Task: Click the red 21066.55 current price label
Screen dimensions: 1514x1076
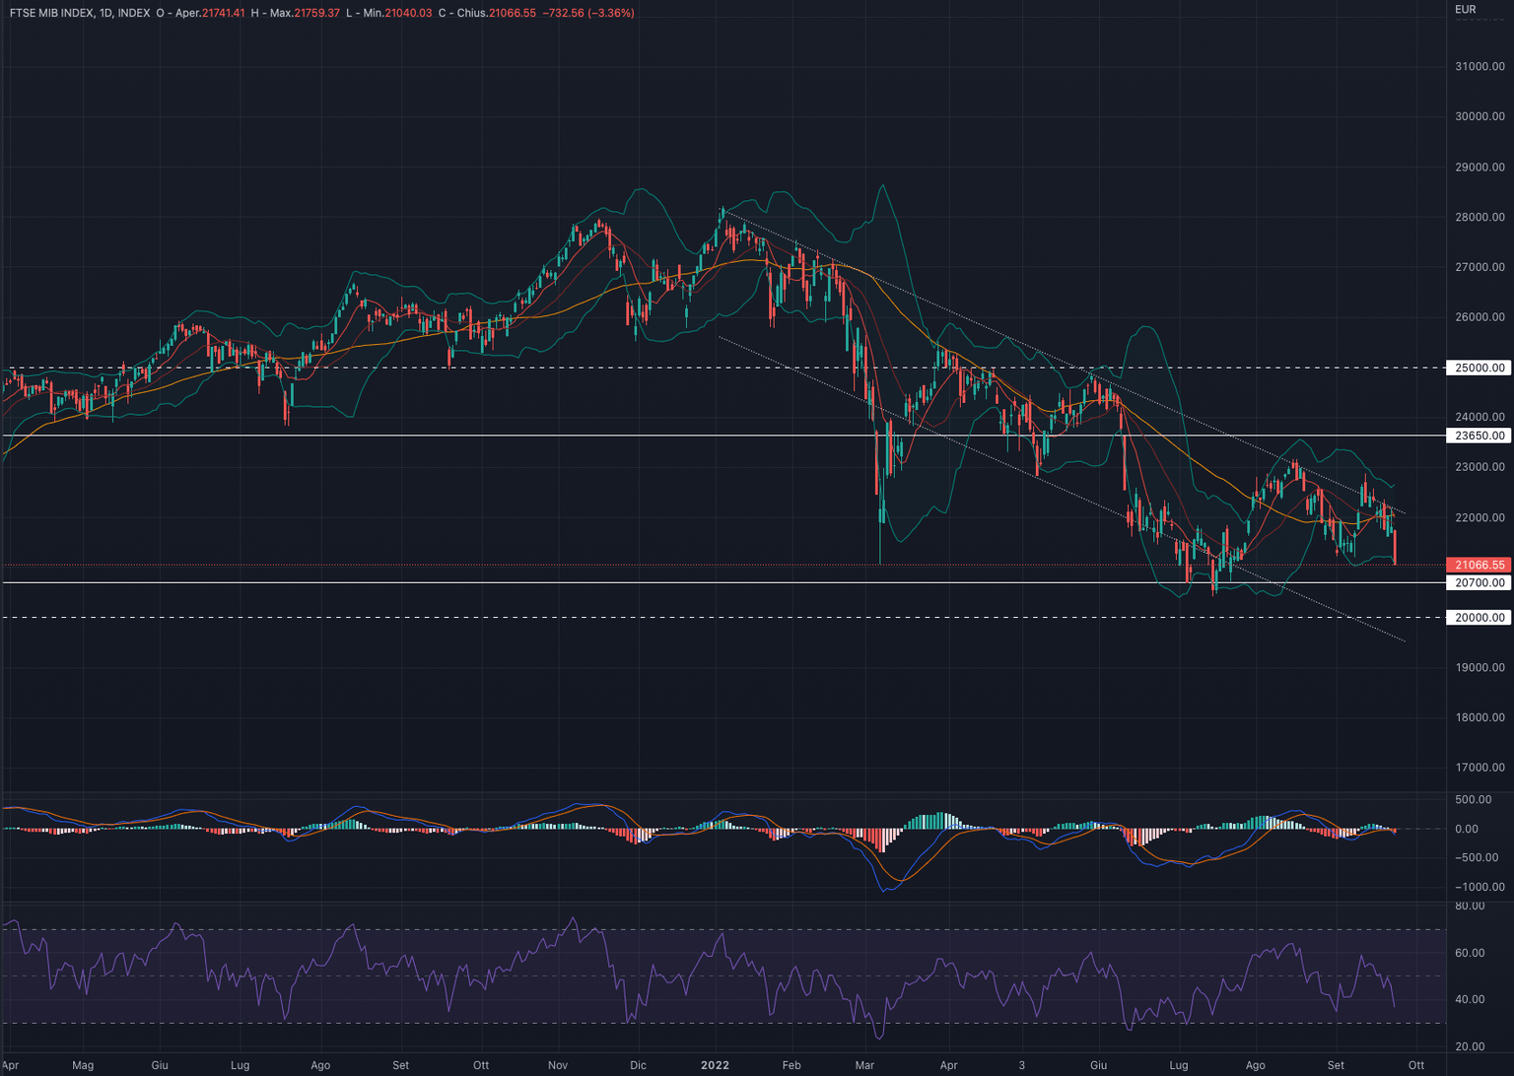Action: coord(1479,566)
